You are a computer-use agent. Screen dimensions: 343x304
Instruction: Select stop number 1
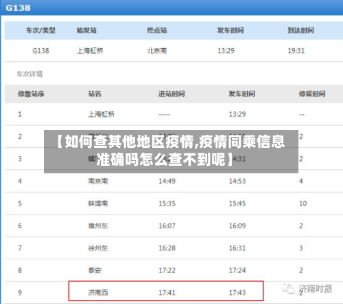(x=20, y=114)
